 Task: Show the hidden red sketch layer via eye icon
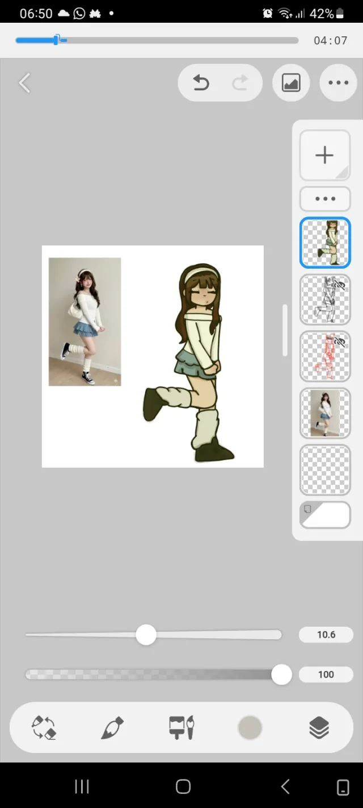point(340,340)
